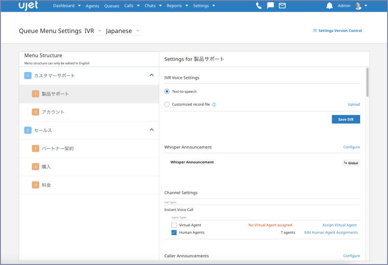
Task: Click the UJET logo
Action: [x=28, y=6]
